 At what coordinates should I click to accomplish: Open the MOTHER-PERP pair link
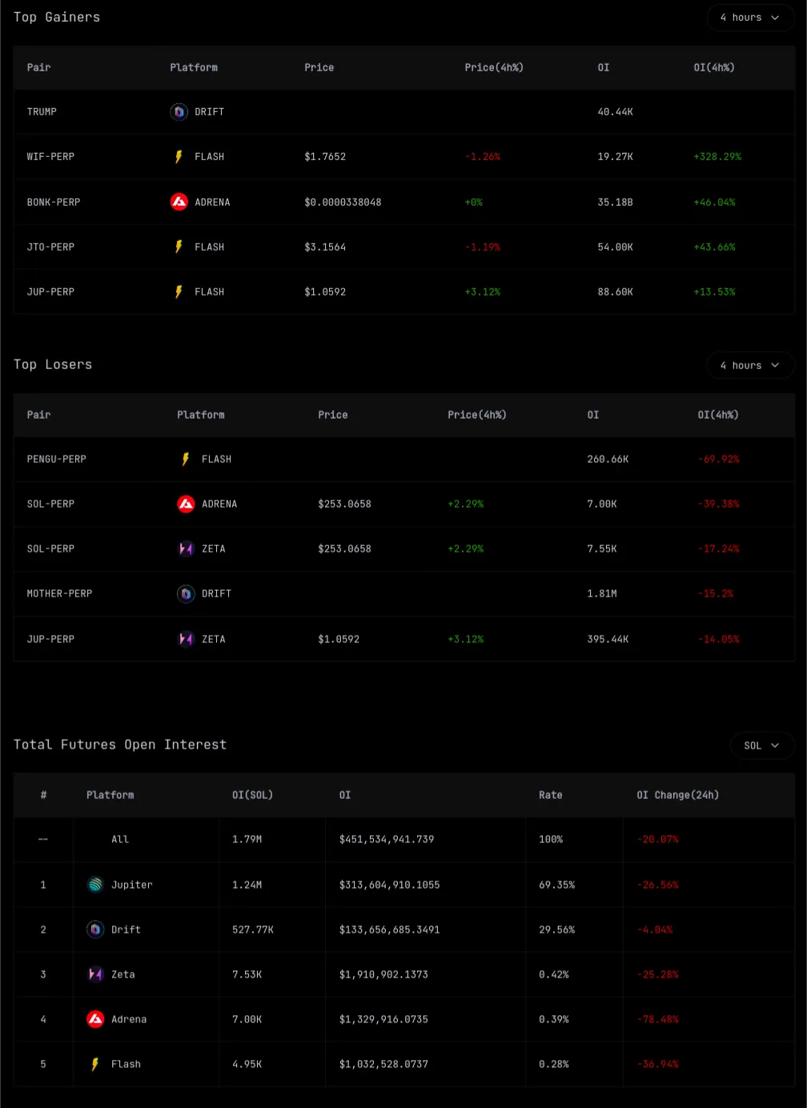tap(59, 594)
